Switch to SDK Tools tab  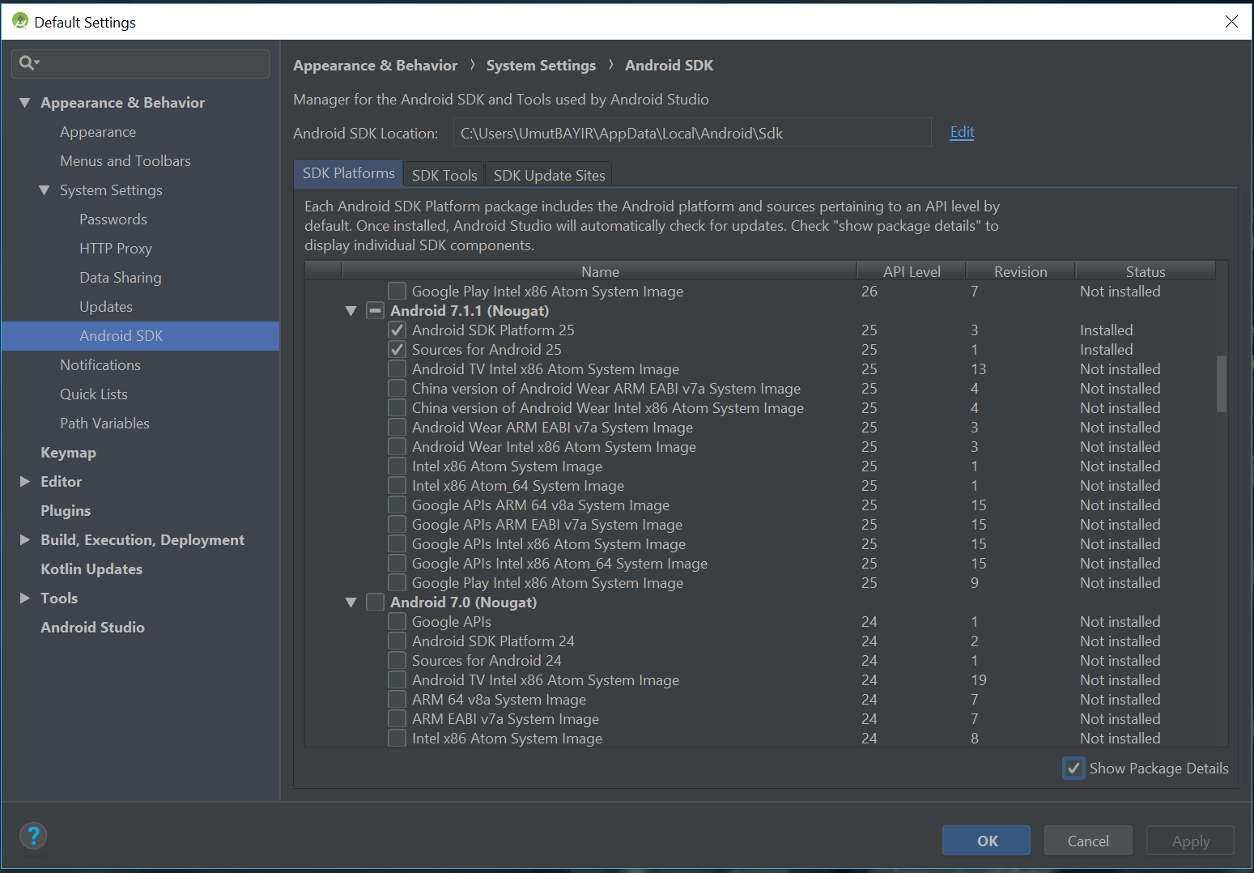click(x=444, y=175)
